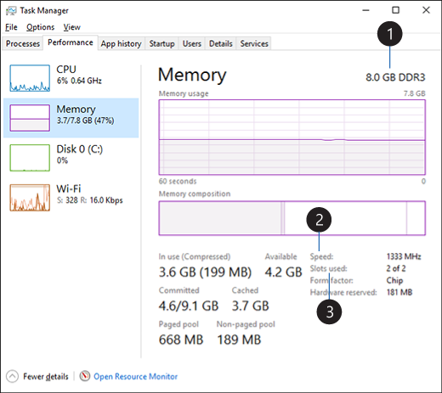Click the Resource Monitor gauge icon
Viewport: 442px width, 393px height.
click(x=85, y=376)
